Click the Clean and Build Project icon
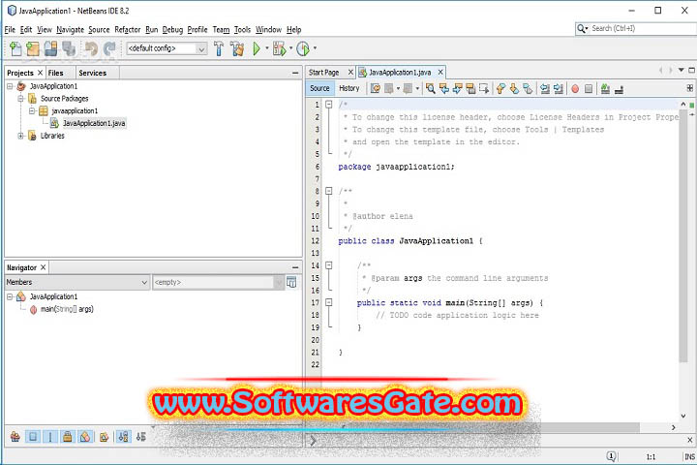The width and height of the screenshot is (697, 465). click(237, 48)
